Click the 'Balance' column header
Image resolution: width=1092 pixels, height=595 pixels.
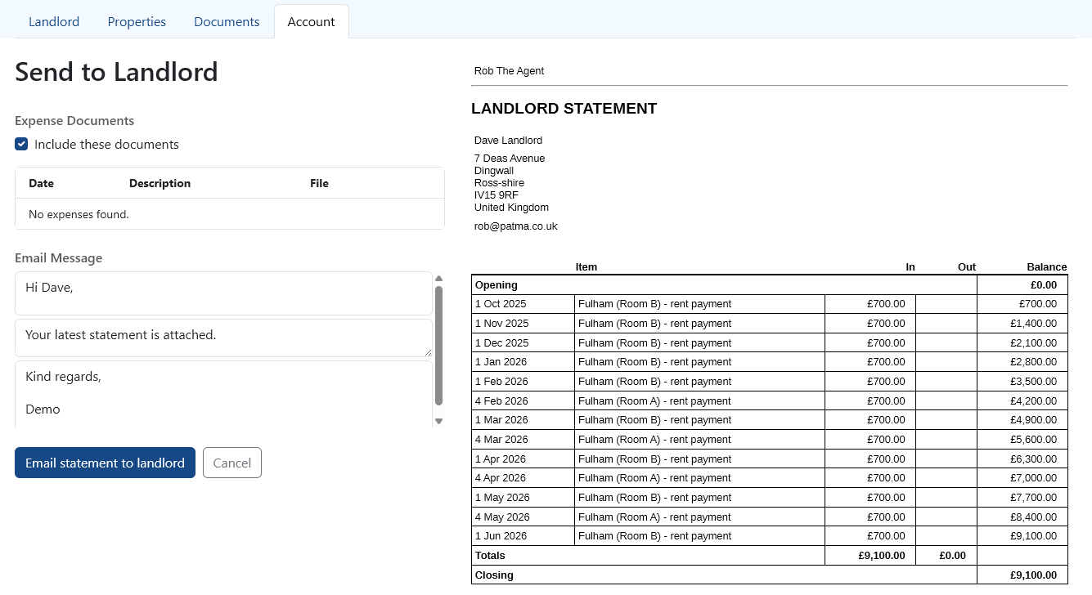1047,267
